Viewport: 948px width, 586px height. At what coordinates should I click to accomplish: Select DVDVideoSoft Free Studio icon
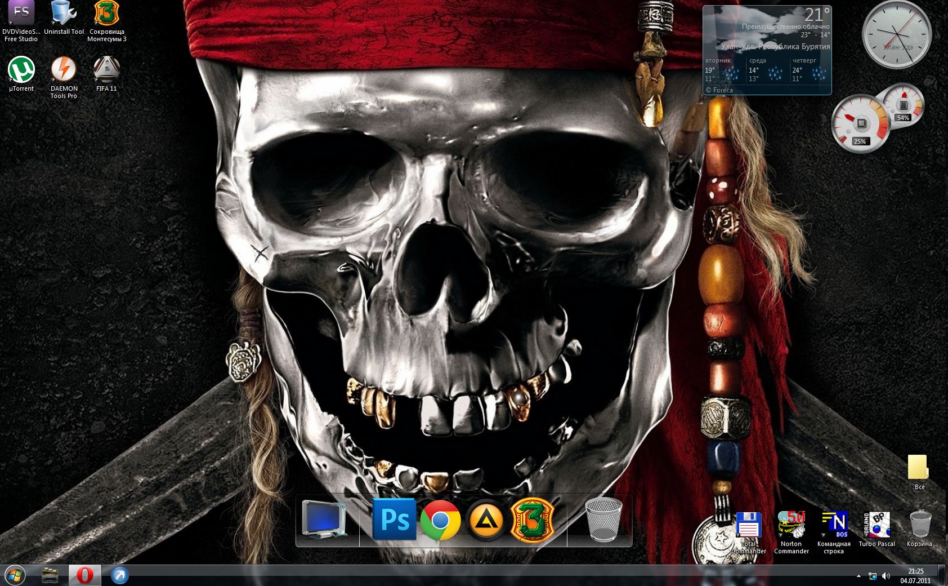coord(21,14)
